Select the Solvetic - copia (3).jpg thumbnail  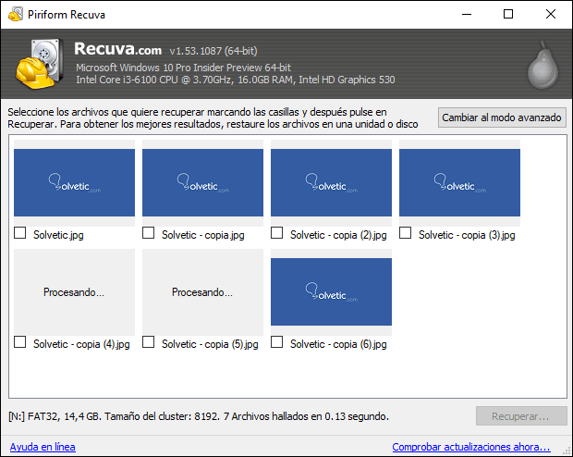click(459, 182)
